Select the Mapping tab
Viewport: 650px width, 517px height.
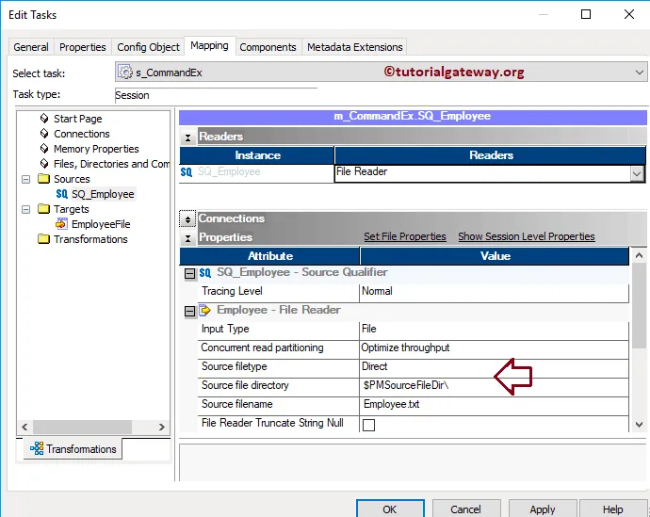(x=209, y=45)
